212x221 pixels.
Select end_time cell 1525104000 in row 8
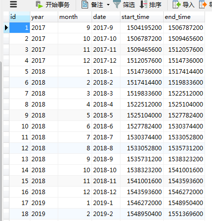[184, 105]
